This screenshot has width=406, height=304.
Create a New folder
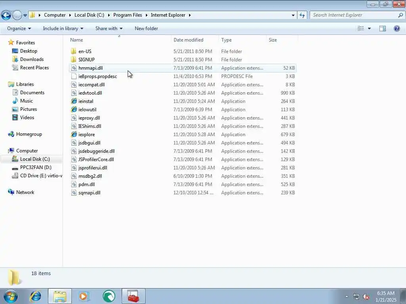pos(146,28)
